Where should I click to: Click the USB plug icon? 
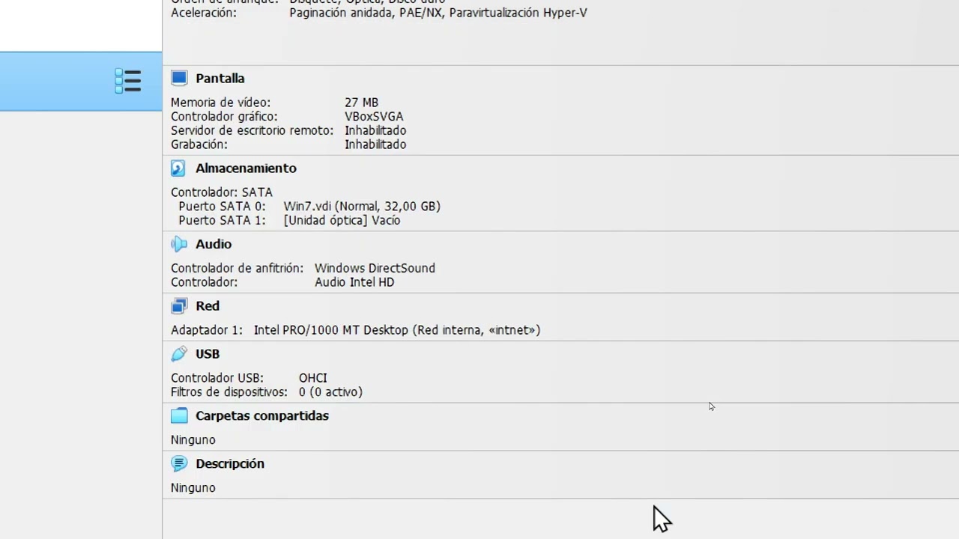[x=179, y=353]
